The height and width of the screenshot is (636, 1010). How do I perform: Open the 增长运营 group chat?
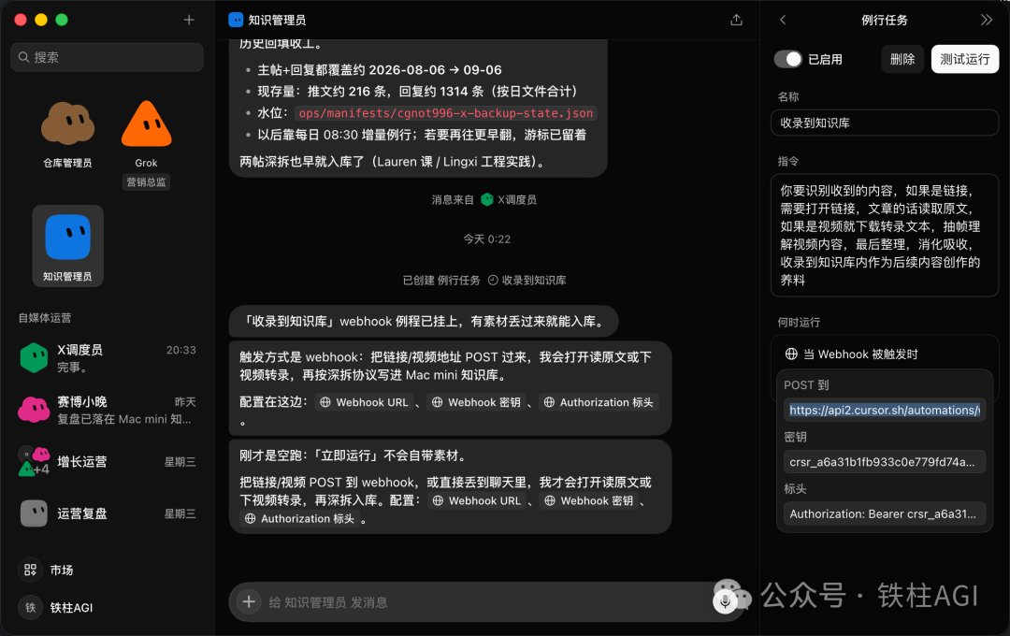coord(107,462)
